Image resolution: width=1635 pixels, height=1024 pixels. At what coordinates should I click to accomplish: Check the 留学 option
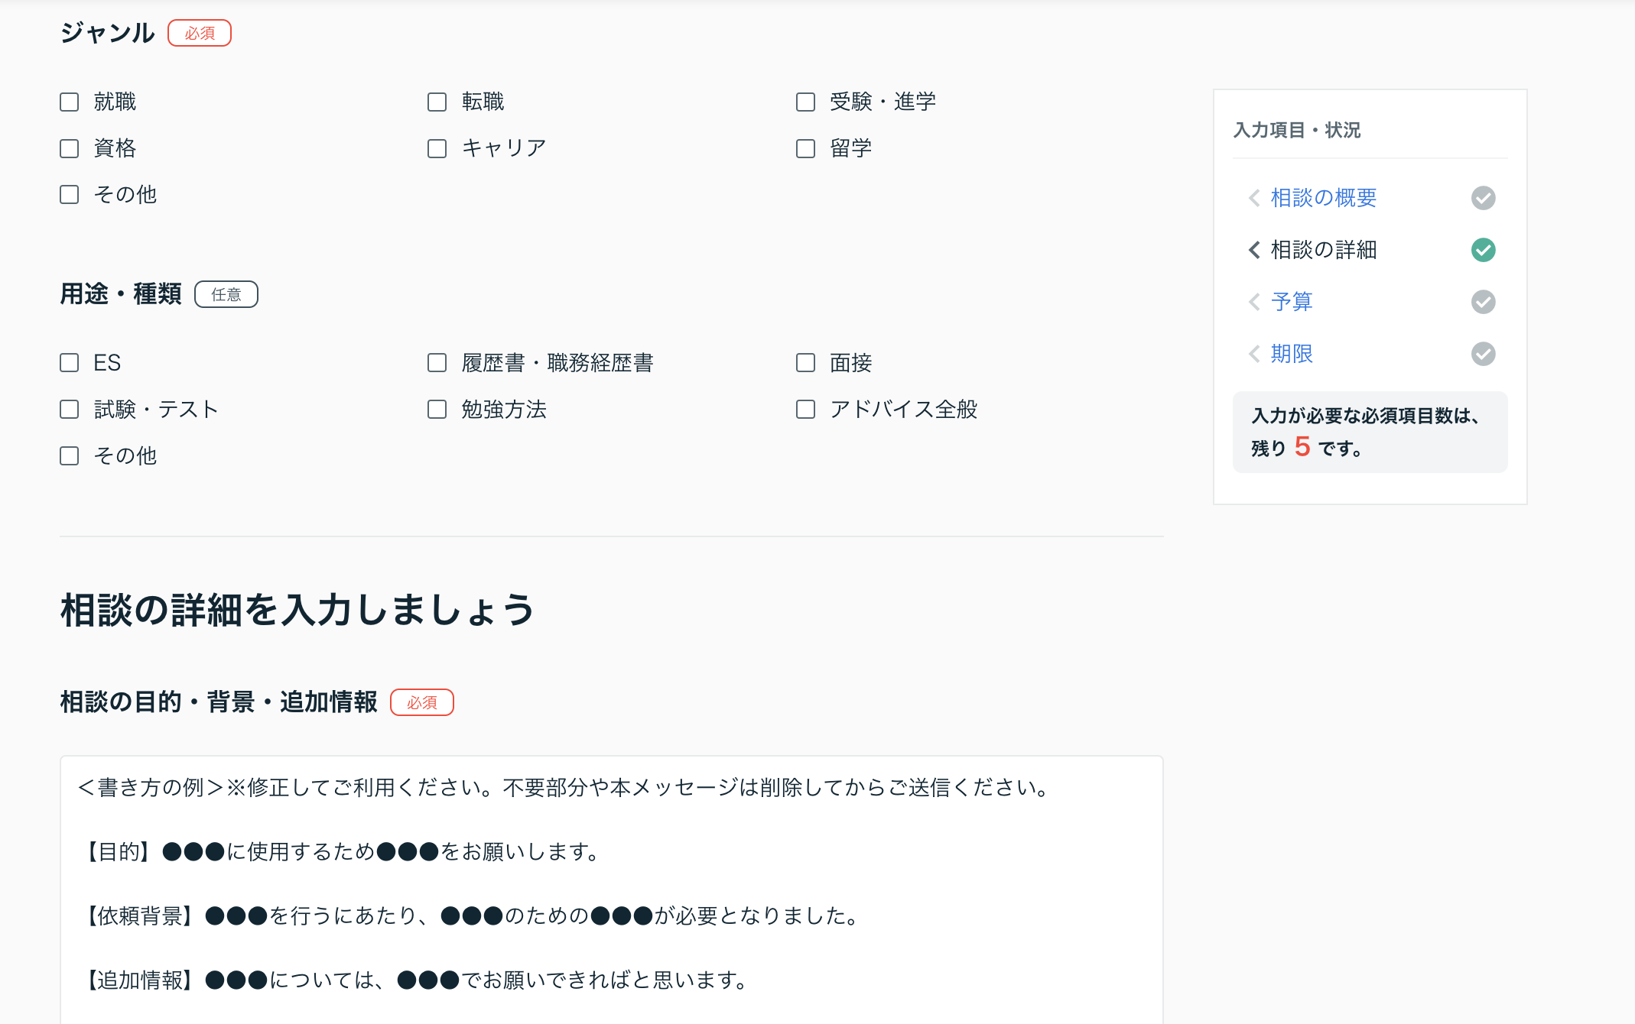coord(805,148)
